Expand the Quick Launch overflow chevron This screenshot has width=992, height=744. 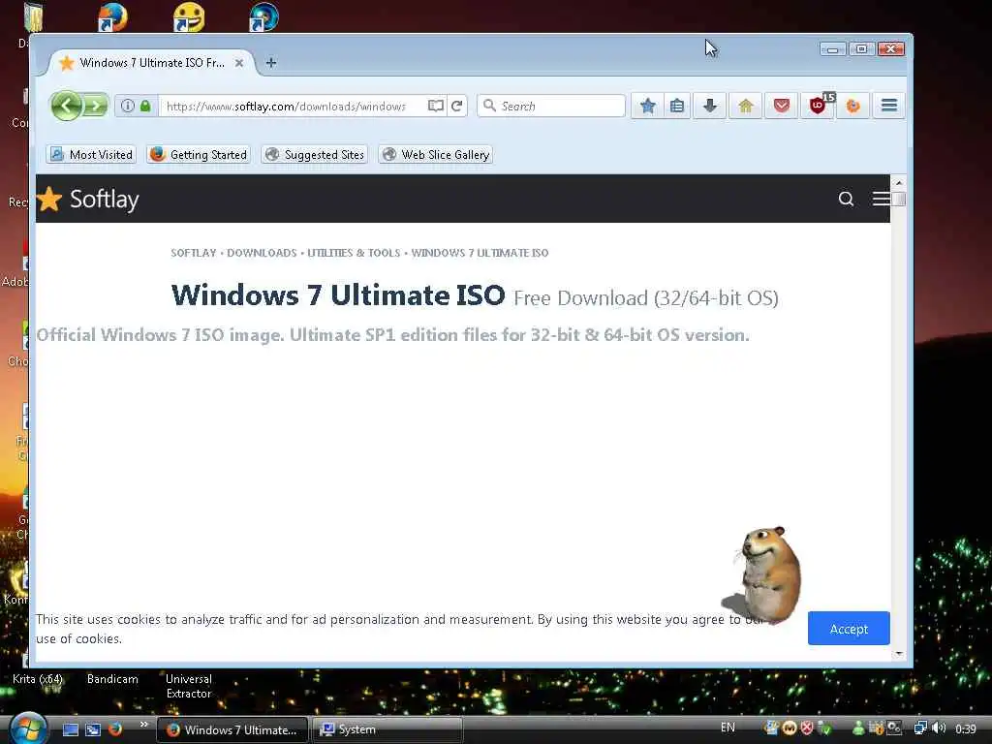point(143,725)
